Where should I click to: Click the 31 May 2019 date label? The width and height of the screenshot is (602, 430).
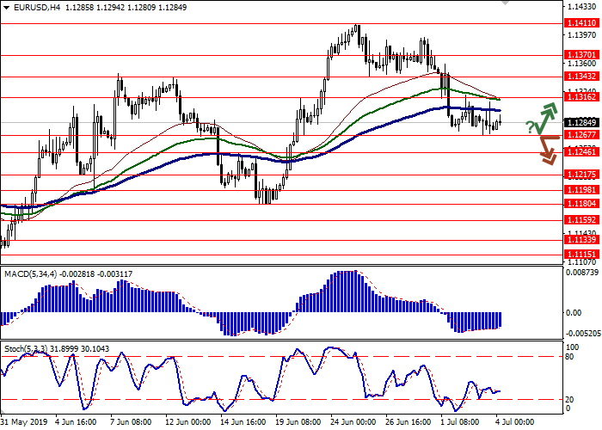tap(24, 421)
